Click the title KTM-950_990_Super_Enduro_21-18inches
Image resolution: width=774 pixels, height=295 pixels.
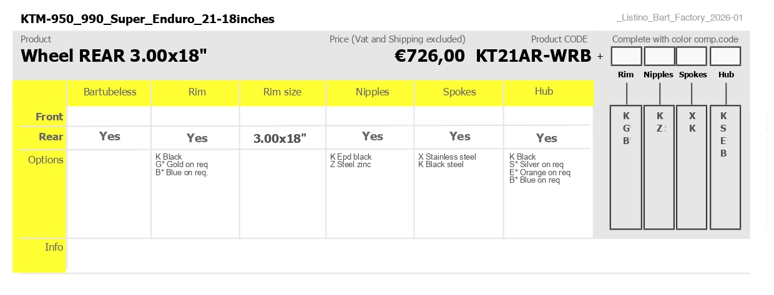(147, 19)
